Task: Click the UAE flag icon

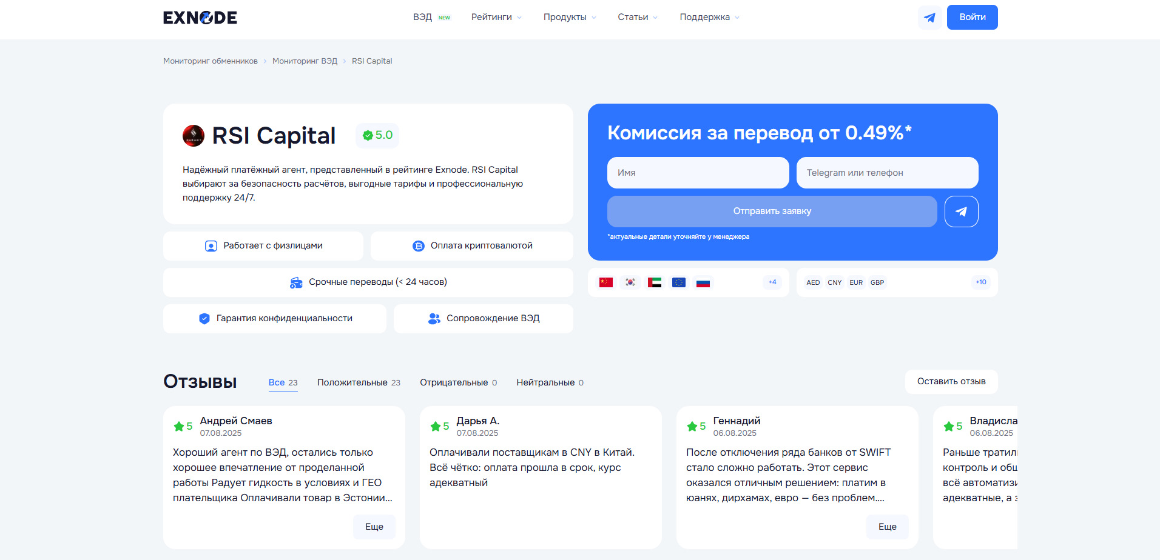Action: coord(655,282)
